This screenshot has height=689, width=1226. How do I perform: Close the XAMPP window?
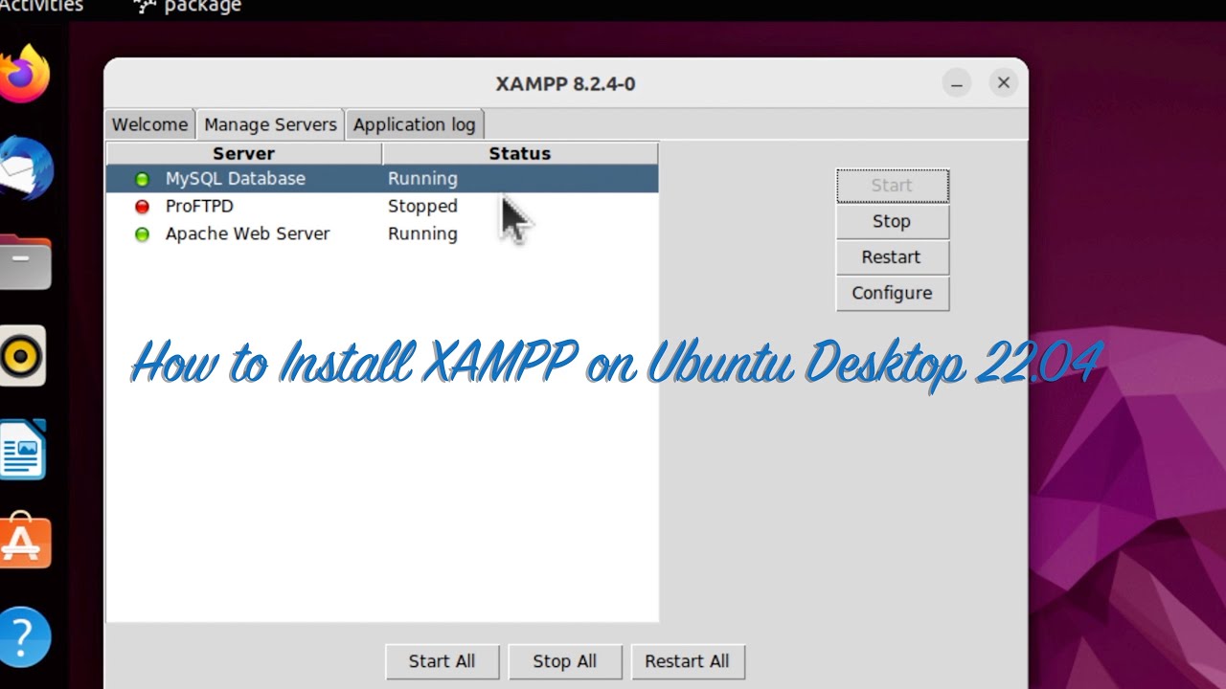click(x=1003, y=83)
